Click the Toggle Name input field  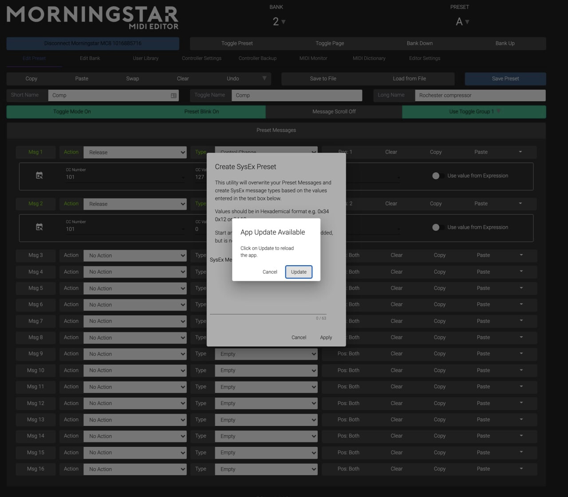pos(297,95)
